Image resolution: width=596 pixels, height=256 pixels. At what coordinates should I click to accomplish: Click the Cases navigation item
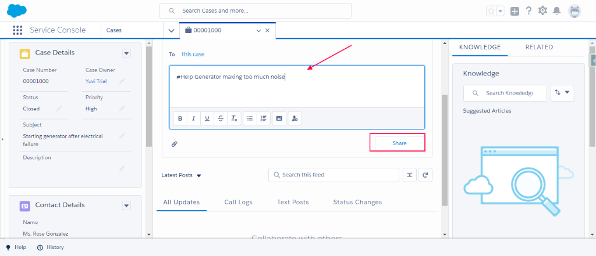[114, 30]
